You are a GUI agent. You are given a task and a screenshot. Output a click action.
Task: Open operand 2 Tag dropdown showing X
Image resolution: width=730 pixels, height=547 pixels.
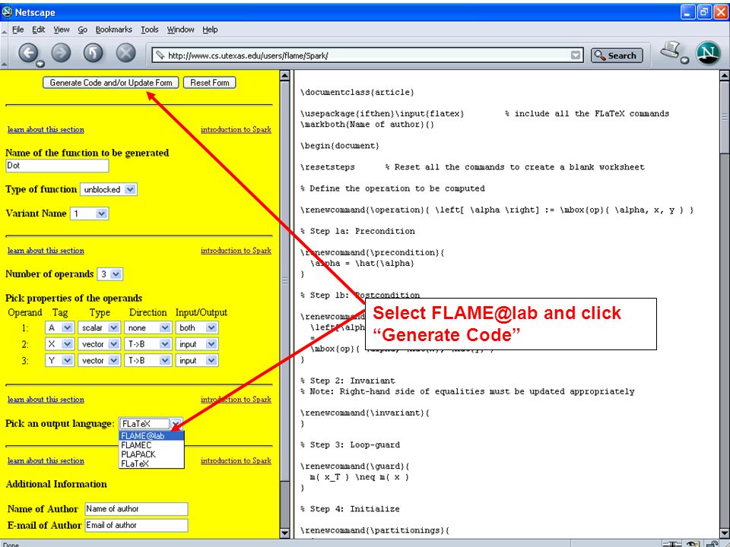coord(59,344)
